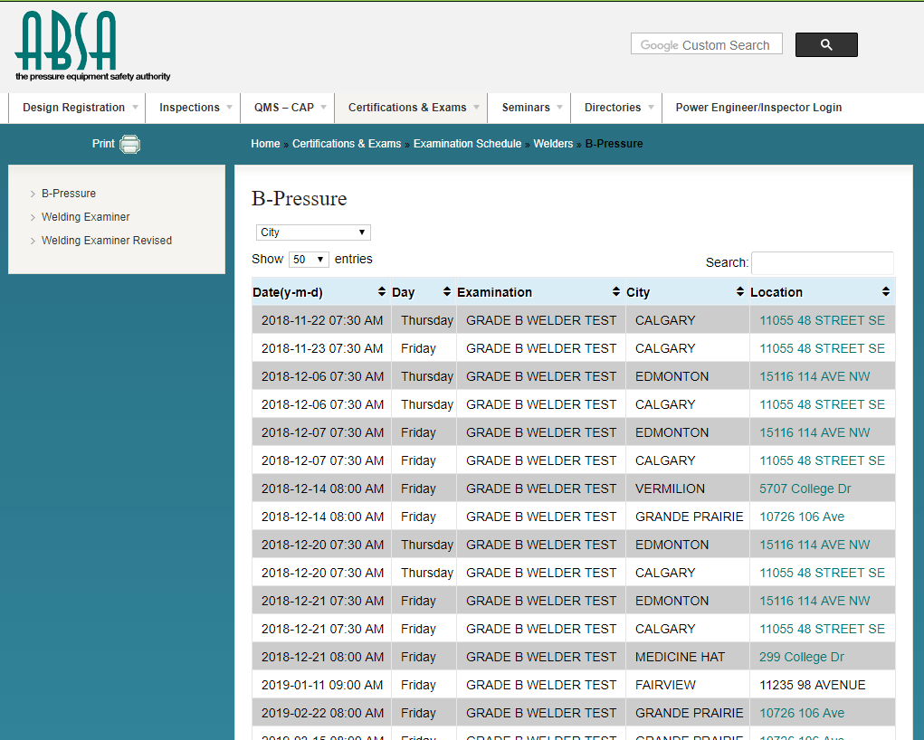Click the Print link text

pyautogui.click(x=103, y=144)
